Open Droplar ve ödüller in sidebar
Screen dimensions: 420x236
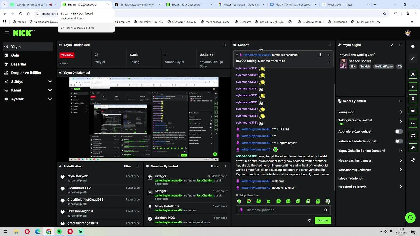click(28, 73)
